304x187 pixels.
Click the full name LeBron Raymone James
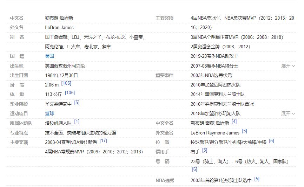(x=215, y=133)
